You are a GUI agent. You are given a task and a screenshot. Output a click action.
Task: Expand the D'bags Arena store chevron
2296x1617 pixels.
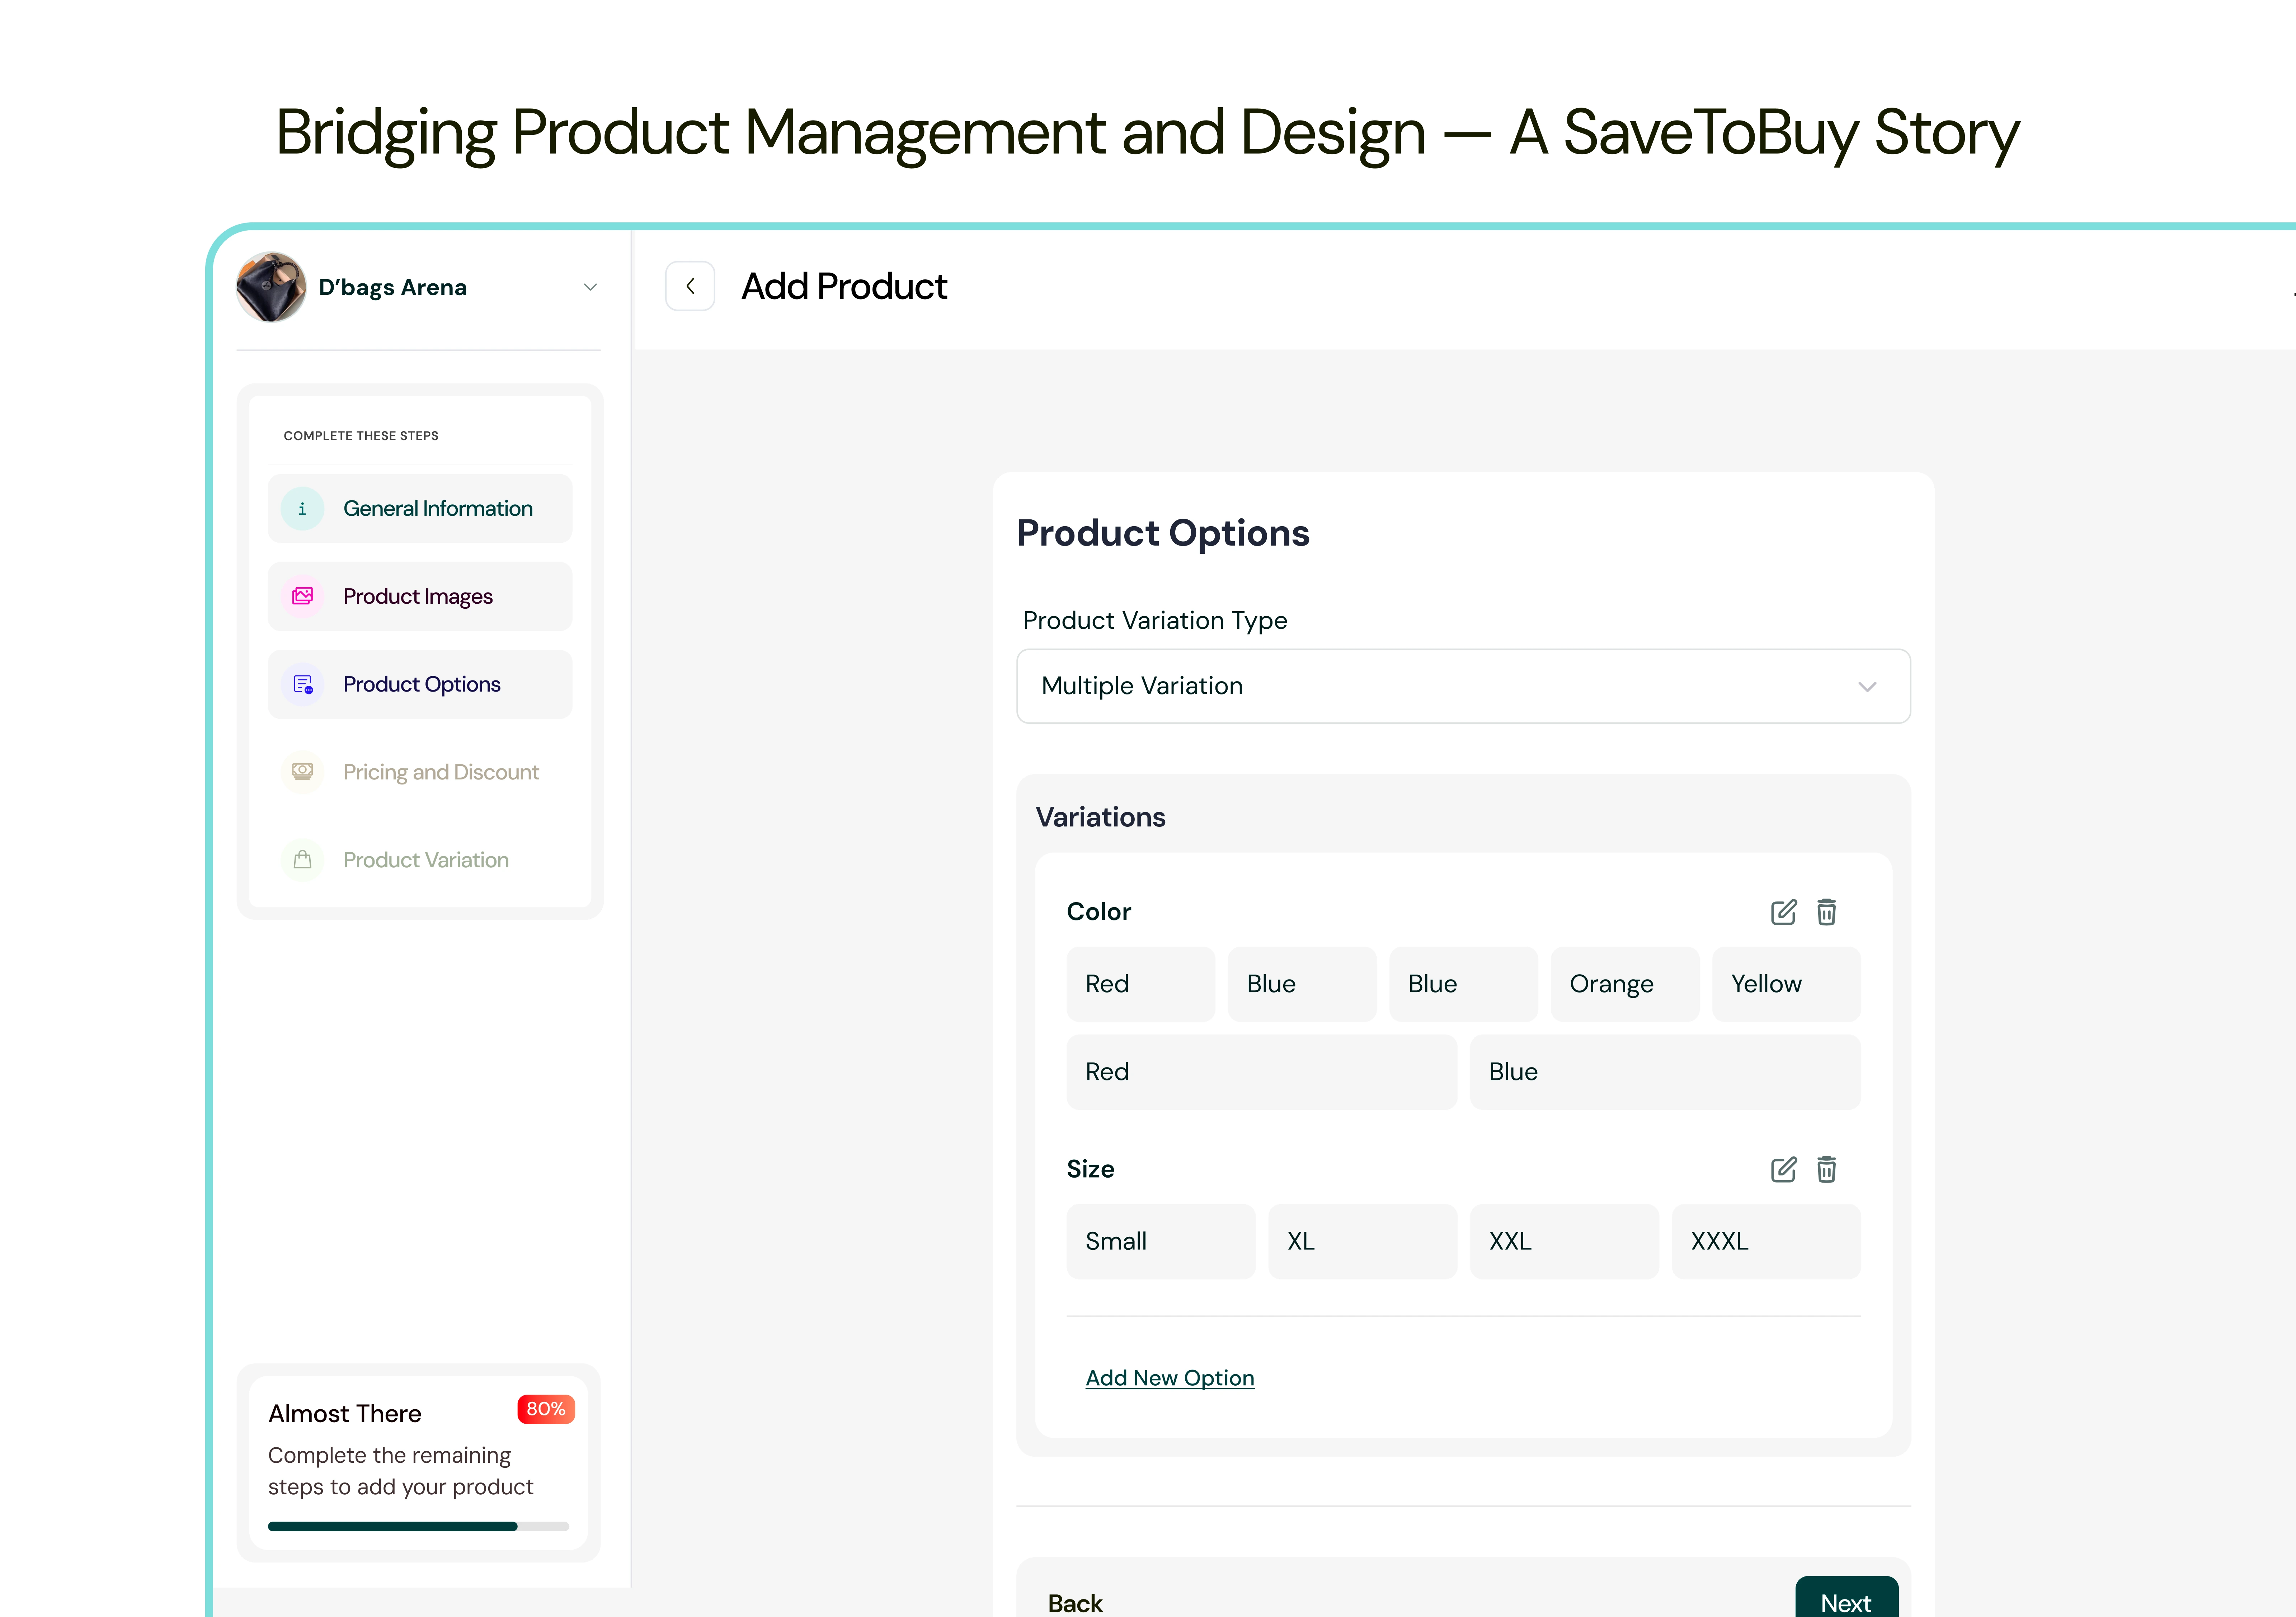tap(590, 287)
